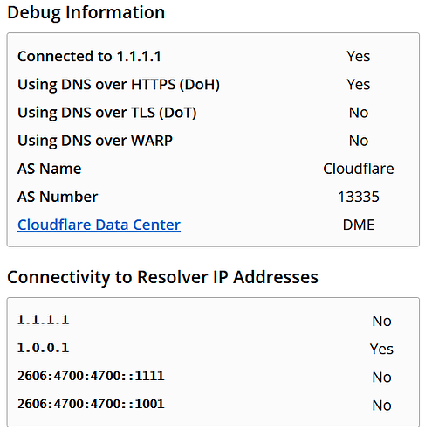This screenshot has height=437, width=425.
Task: Click the No value for DNS over WARP
Action: pyautogui.click(x=359, y=141)
